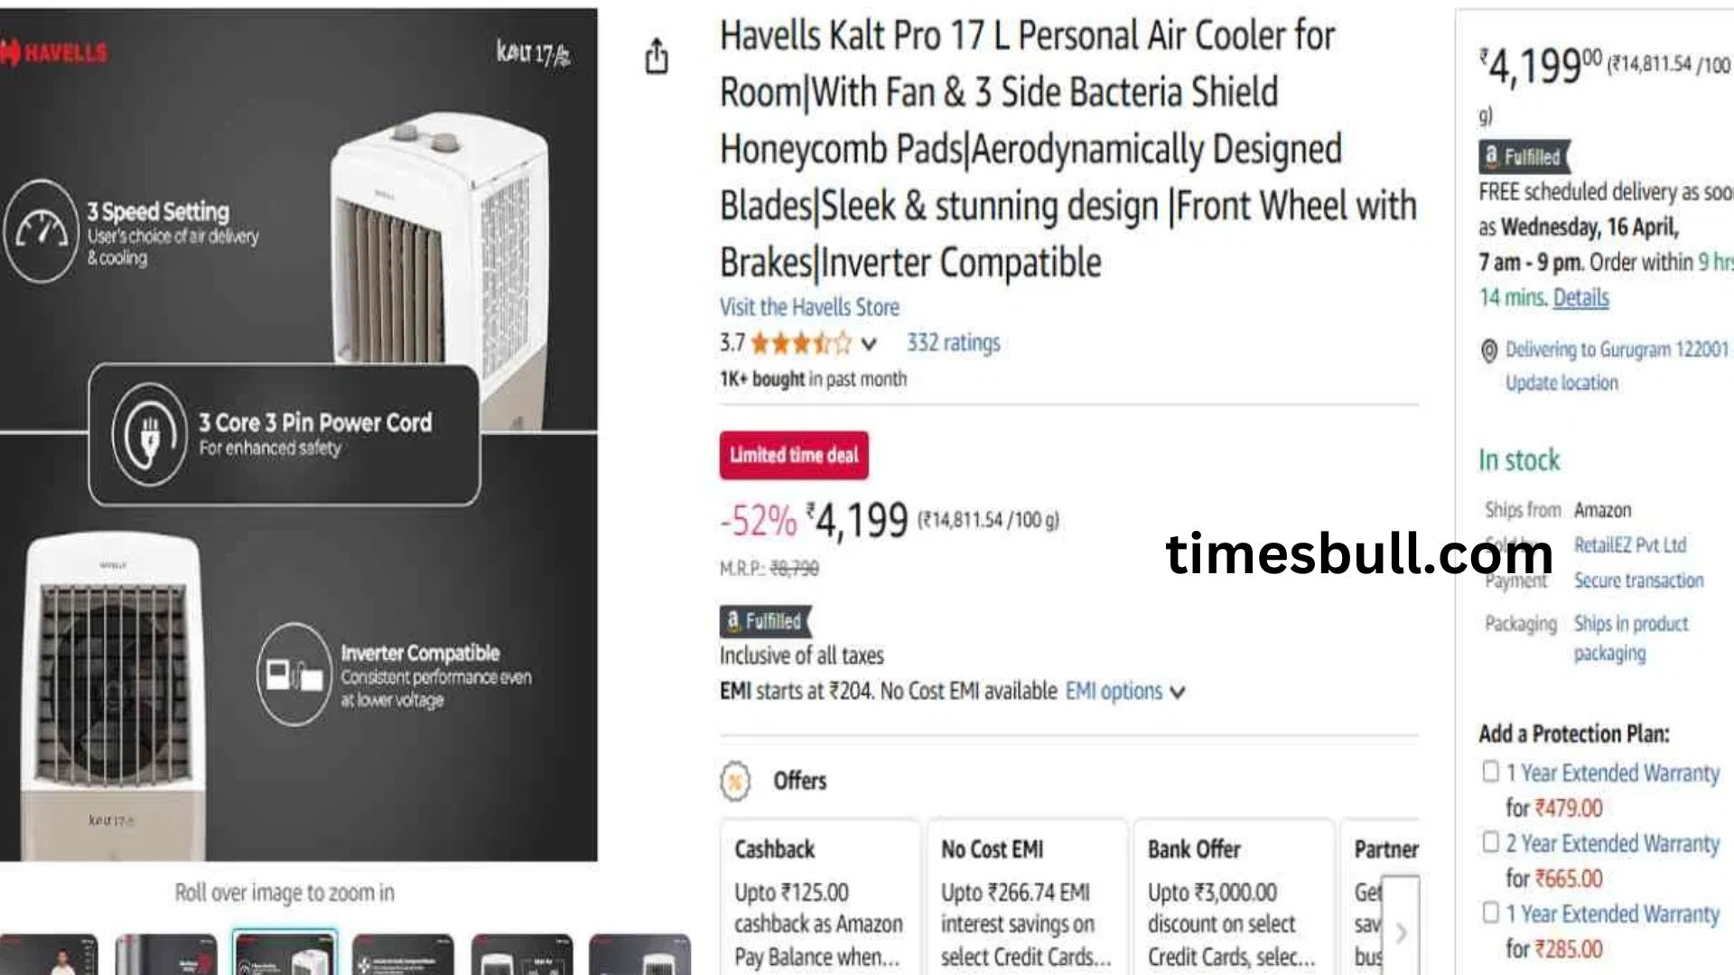This screenshot has height=975, width=1734.
Task: Click the share icon beside product image
Action: pyautogui.click(x=657, y=56)
